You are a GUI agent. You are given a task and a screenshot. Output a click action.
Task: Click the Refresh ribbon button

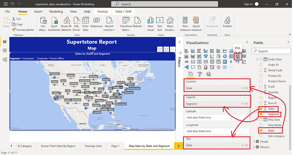(137, 22)
